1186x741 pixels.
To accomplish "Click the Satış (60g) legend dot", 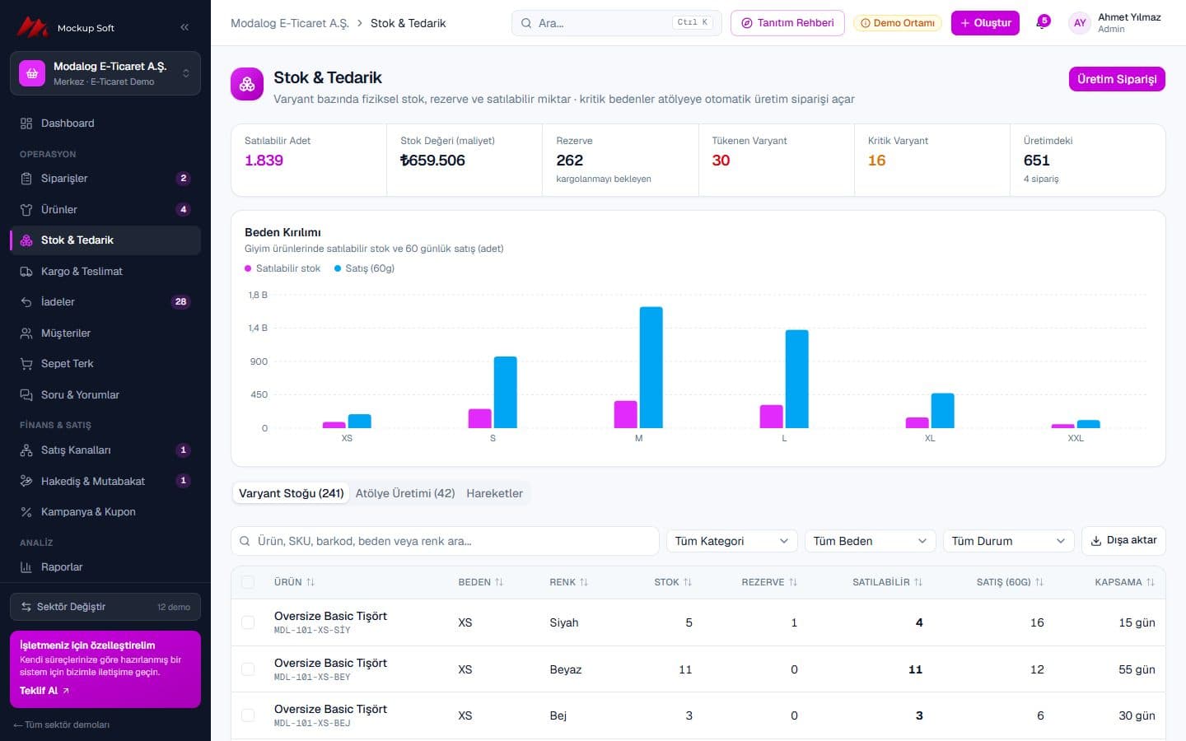I will pyautogui.click(x=338, y=268).
